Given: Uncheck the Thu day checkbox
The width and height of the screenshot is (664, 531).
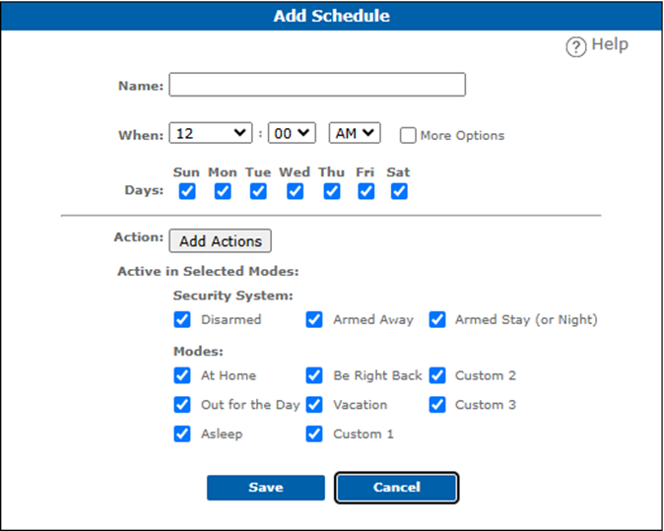Looking at the screenshot, I should 332,191.
